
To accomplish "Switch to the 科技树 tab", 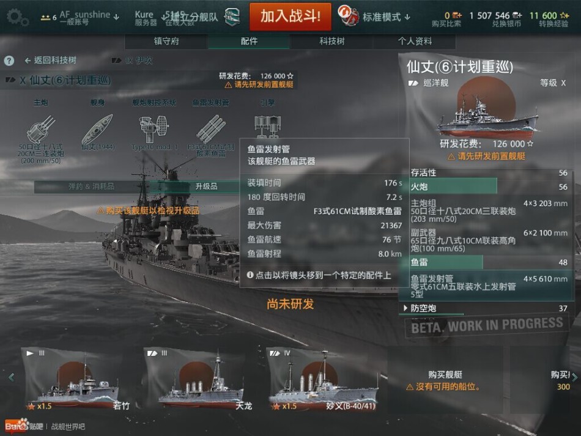I will coord(331,41).
